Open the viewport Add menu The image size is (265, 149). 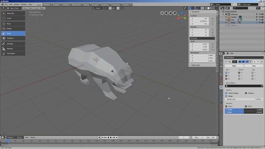[36, 8]
